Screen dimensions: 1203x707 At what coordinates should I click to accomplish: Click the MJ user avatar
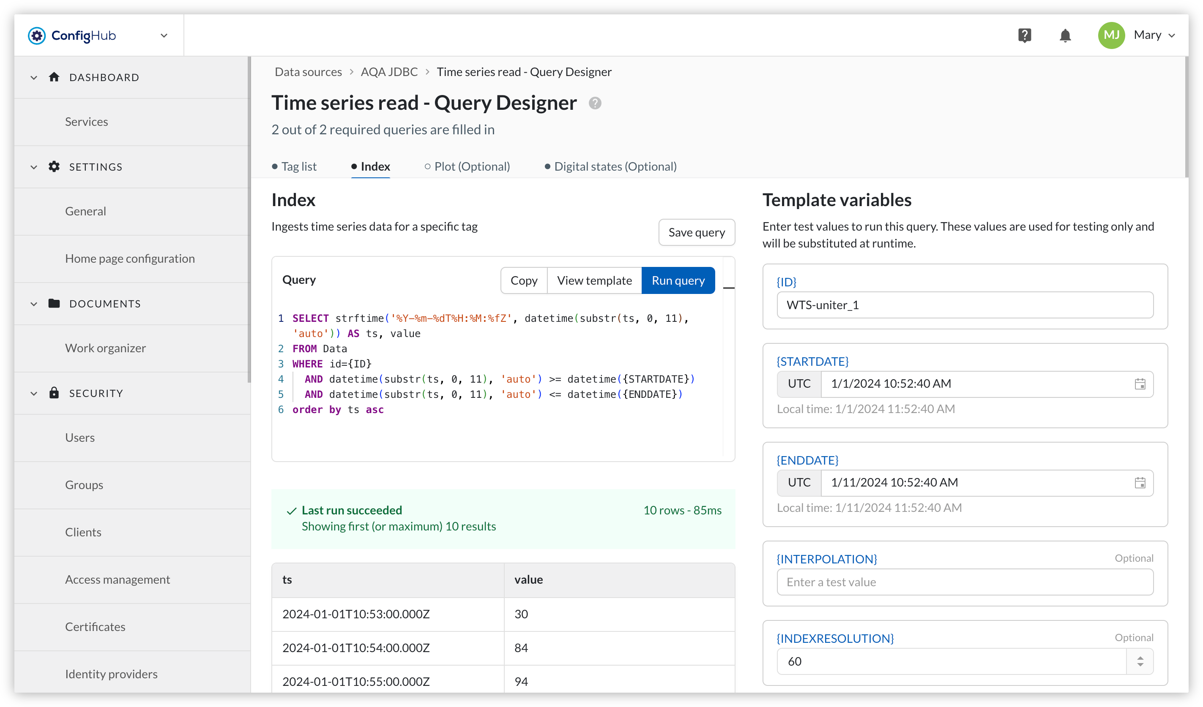[x=1111, y=35]
